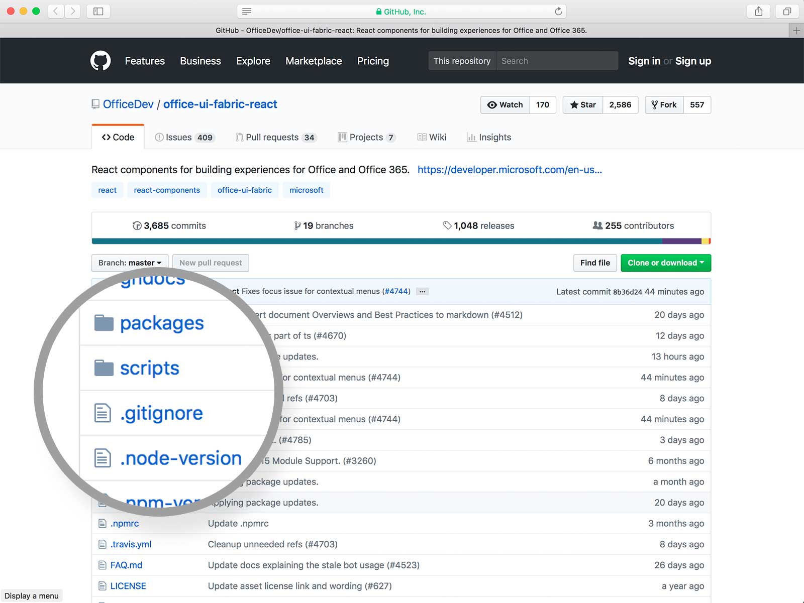Screen dimensions: 804x603
Task: Open the 557 forks count
Action: point(697,105)
